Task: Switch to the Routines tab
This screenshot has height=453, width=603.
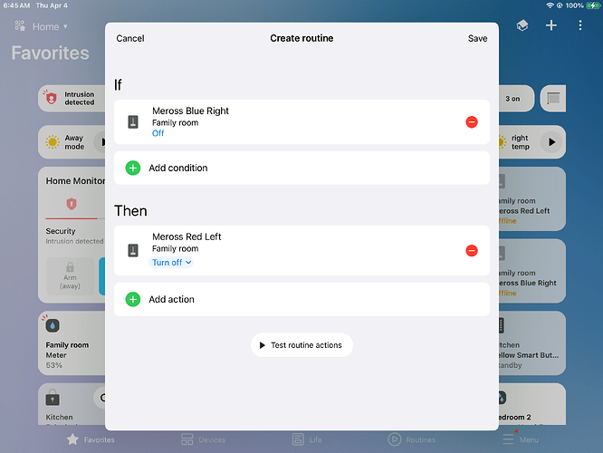Action: tap(411, 439)
